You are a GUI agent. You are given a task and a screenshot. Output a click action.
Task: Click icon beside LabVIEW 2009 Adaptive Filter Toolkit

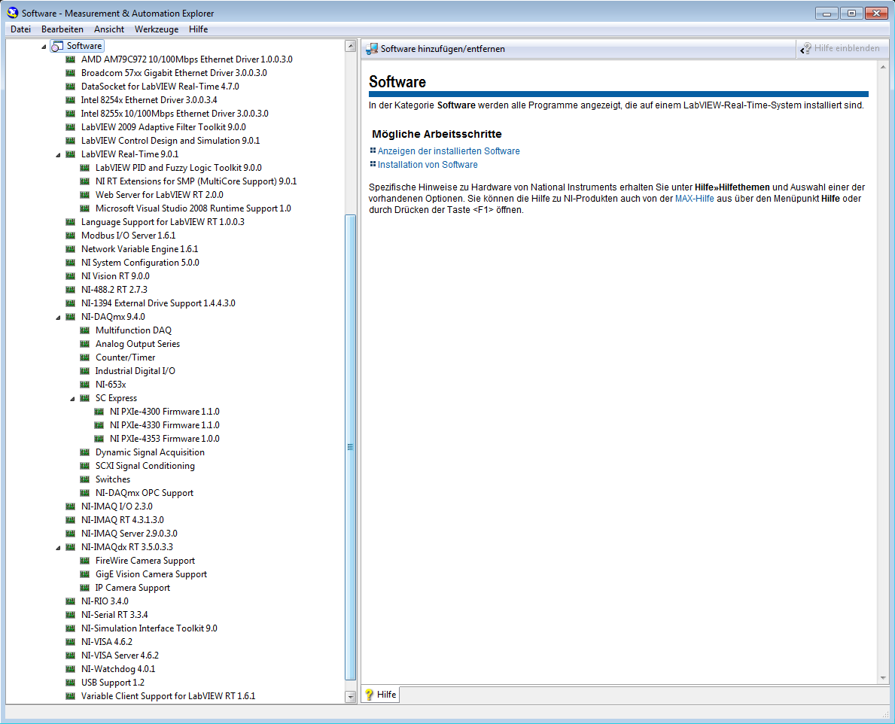click(x=70, y=127)
